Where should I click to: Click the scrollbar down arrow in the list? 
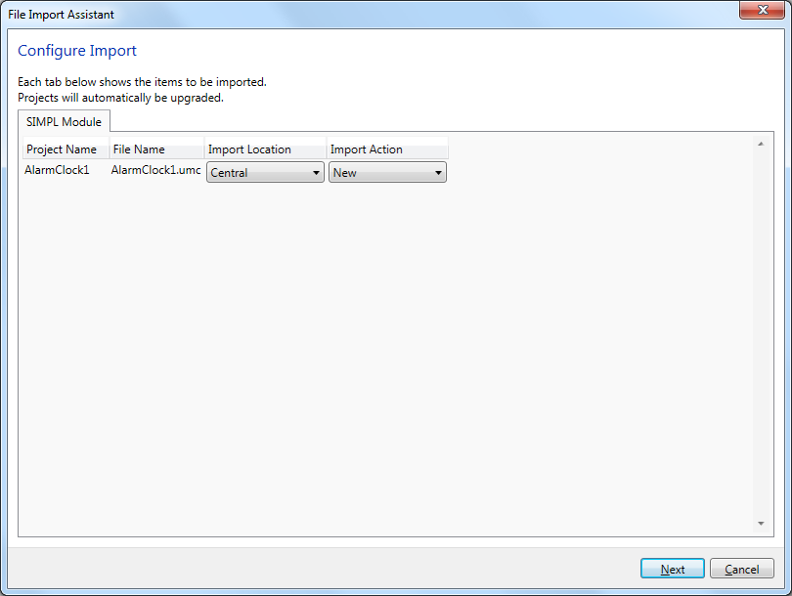coord(761,524)
